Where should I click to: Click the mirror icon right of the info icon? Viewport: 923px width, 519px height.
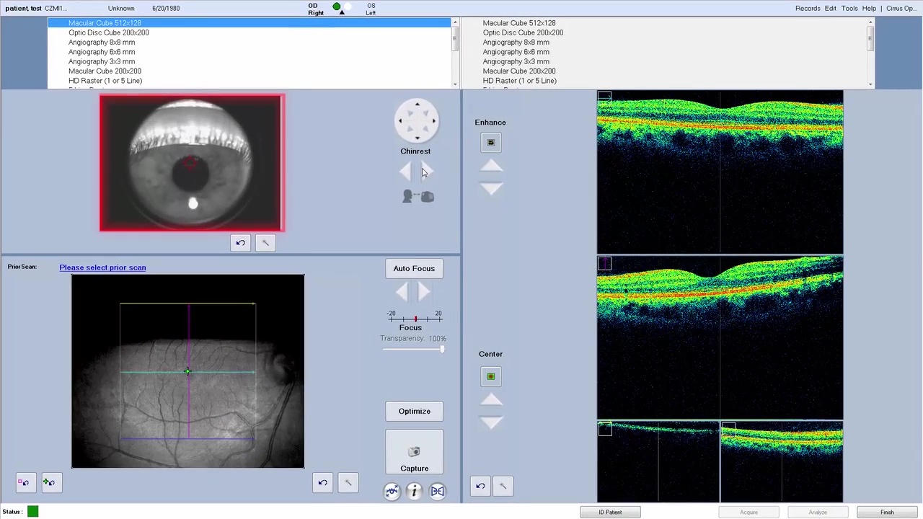pos(437,491)
